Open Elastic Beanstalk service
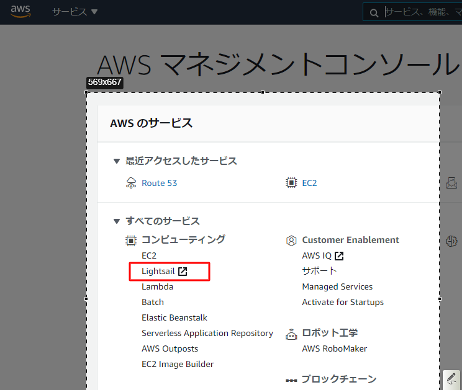Screen dimensions: 462x390 pyautogui.click(x=174, y=317)
